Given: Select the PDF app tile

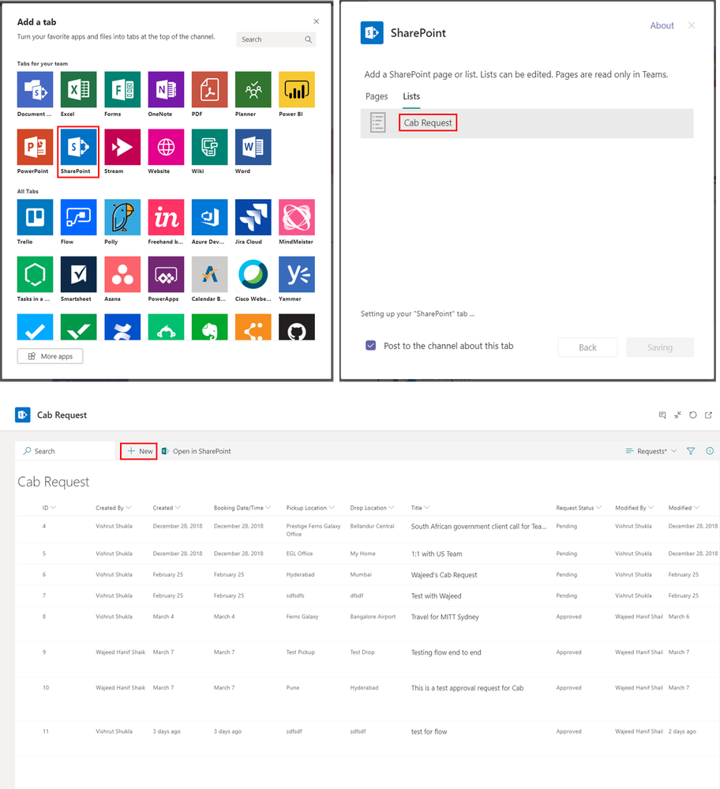Looking at the screenshot, I should coord(209,89).
